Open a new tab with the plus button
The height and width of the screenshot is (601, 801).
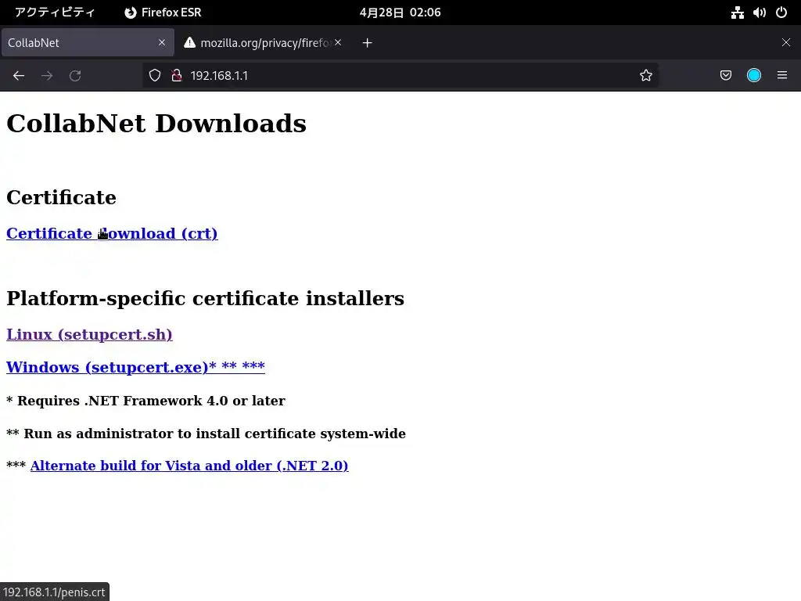[x=368, y=43]
